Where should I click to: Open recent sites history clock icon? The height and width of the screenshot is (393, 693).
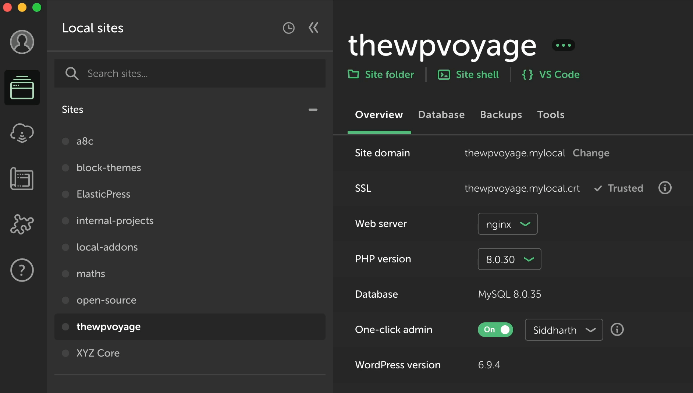(289, 28)
